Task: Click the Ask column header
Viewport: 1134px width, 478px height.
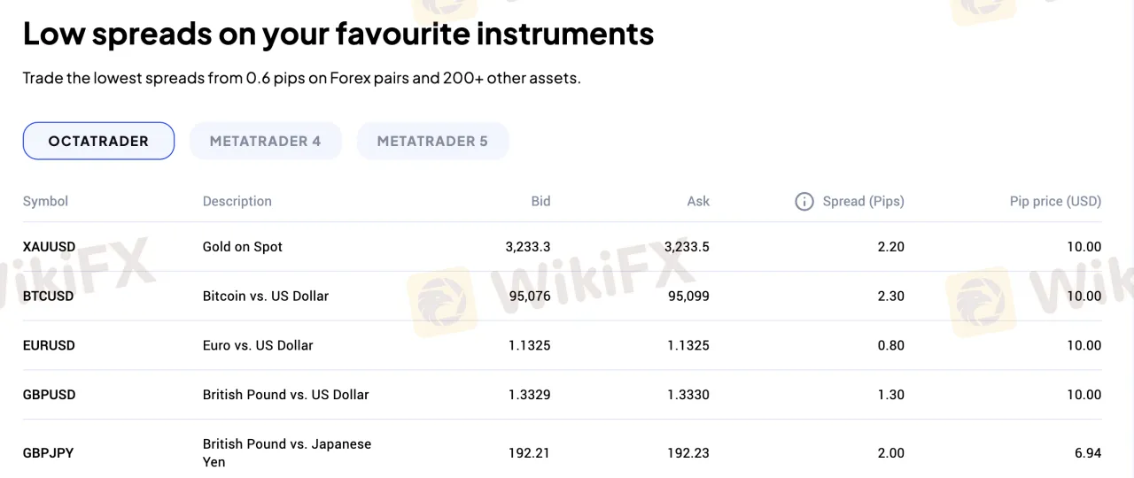Action: coord(698,201)
